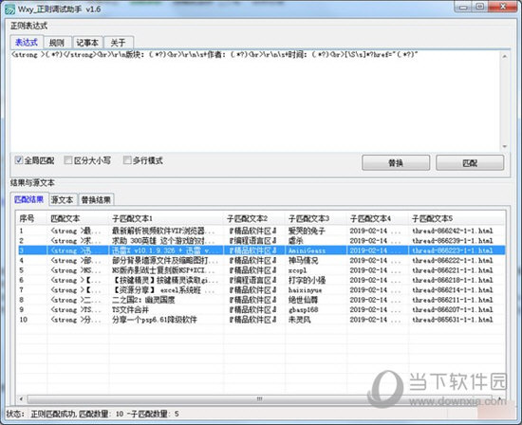The width and height of the screenshot is (522, 425).
Task: Close the Wxy_正则调试助手 window
Action: (503, 7)
